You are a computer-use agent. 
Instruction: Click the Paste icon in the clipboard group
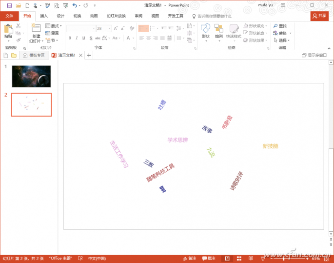(8, 29)
